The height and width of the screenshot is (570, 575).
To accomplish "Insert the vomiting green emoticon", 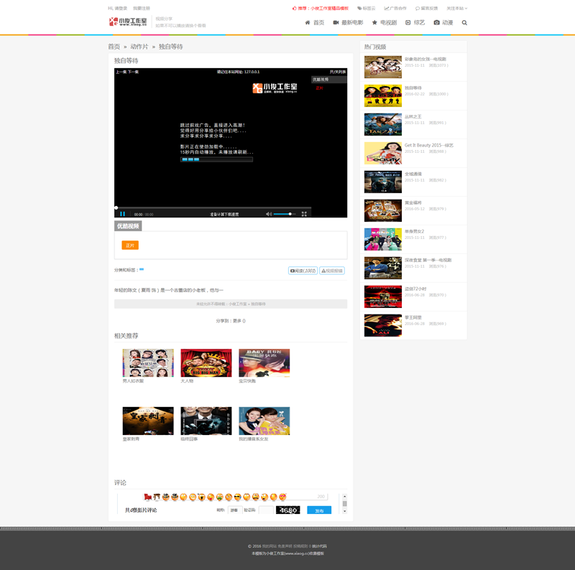I will [219, 497].
